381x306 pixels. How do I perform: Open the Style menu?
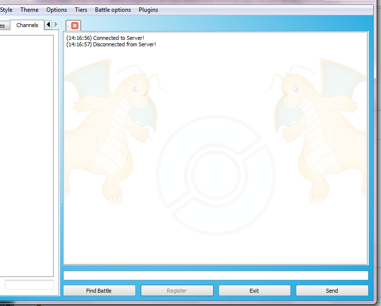6,10
